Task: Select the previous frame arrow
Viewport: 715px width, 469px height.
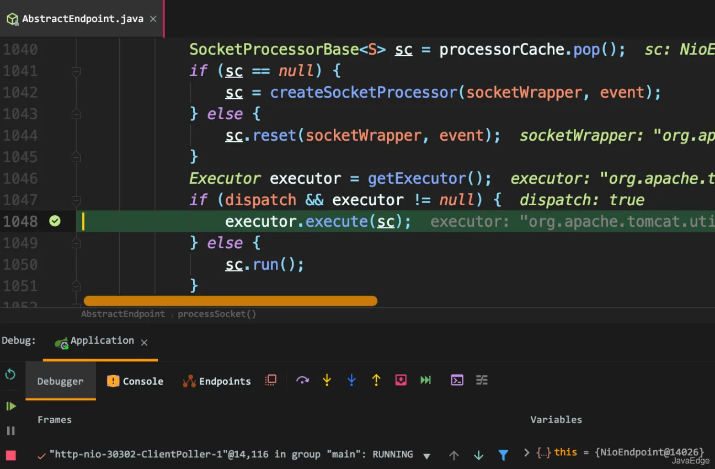Action: click(454, 455)
